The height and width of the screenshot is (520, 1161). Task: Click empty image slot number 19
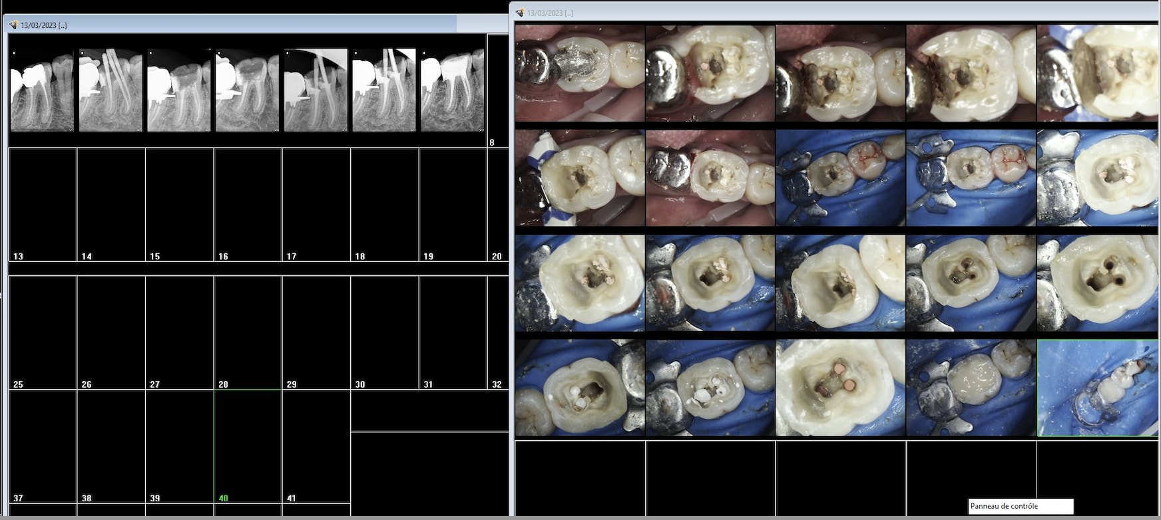[x=453, y=204]
